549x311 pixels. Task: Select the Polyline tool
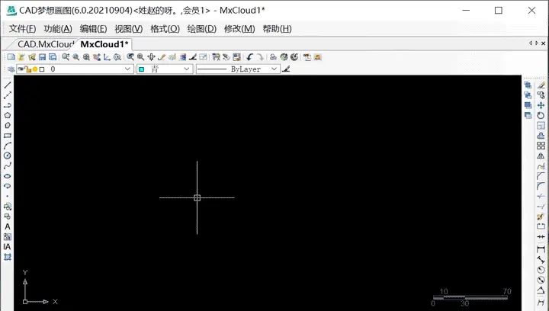pos(8,105)
